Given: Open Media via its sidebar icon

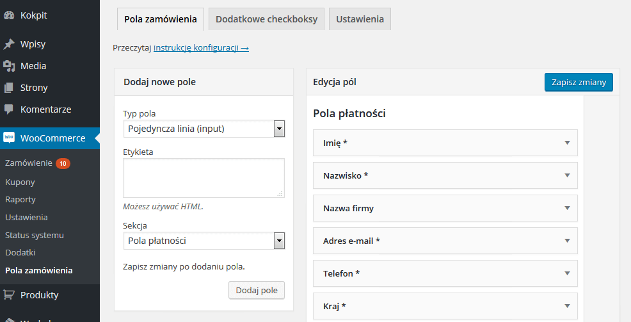Looking at the screenshot, I should pyautogui.click(x=9, y=66).
